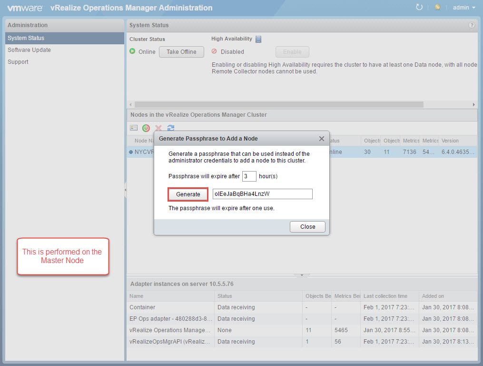Click the High Availability info icon
483x366 pixels.
pyautogui.click(x=258, y=39)
